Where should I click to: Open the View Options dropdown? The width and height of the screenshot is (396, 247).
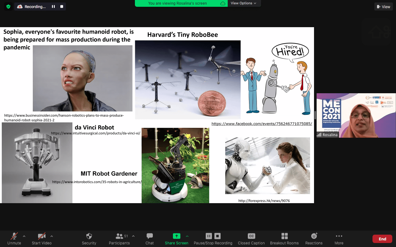coord(243,3)
